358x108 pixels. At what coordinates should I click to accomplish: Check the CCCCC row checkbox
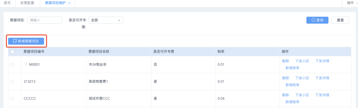click(12, 99)
